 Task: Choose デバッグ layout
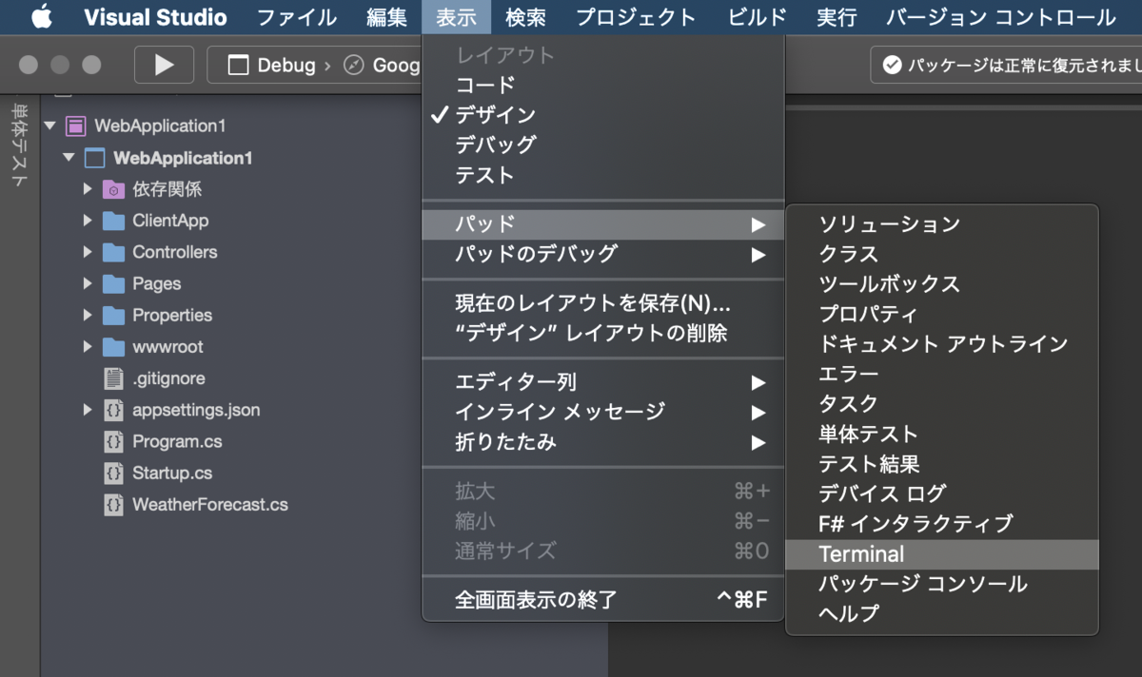click(x=602, y=145)
